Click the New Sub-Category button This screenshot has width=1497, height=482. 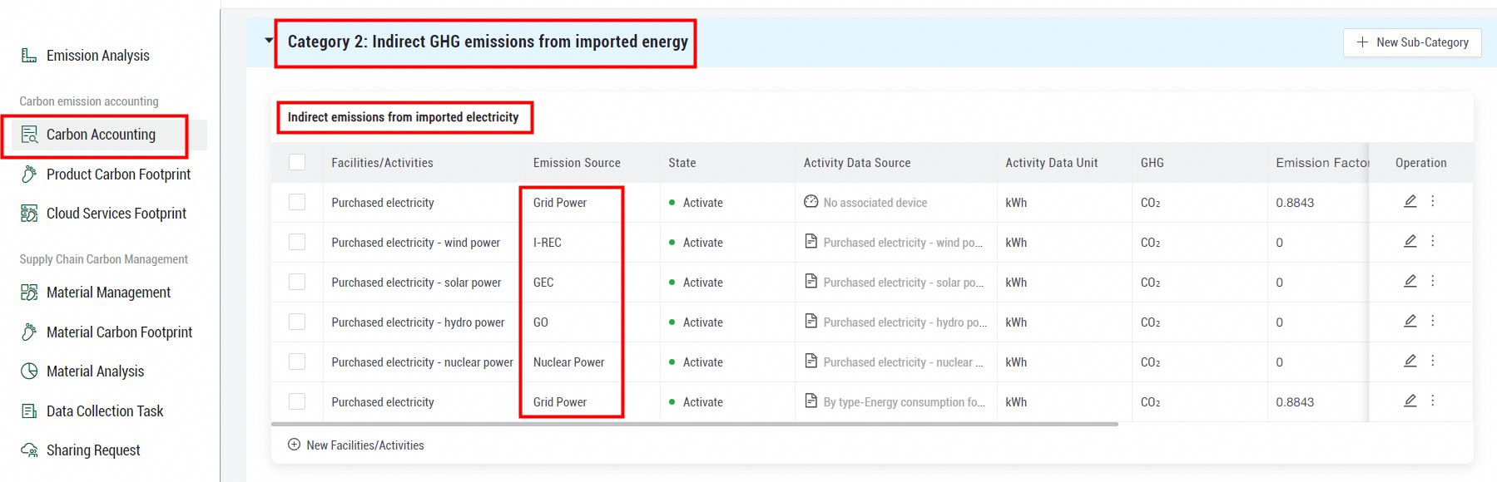pyautogui.click(x=1411, y=42)
